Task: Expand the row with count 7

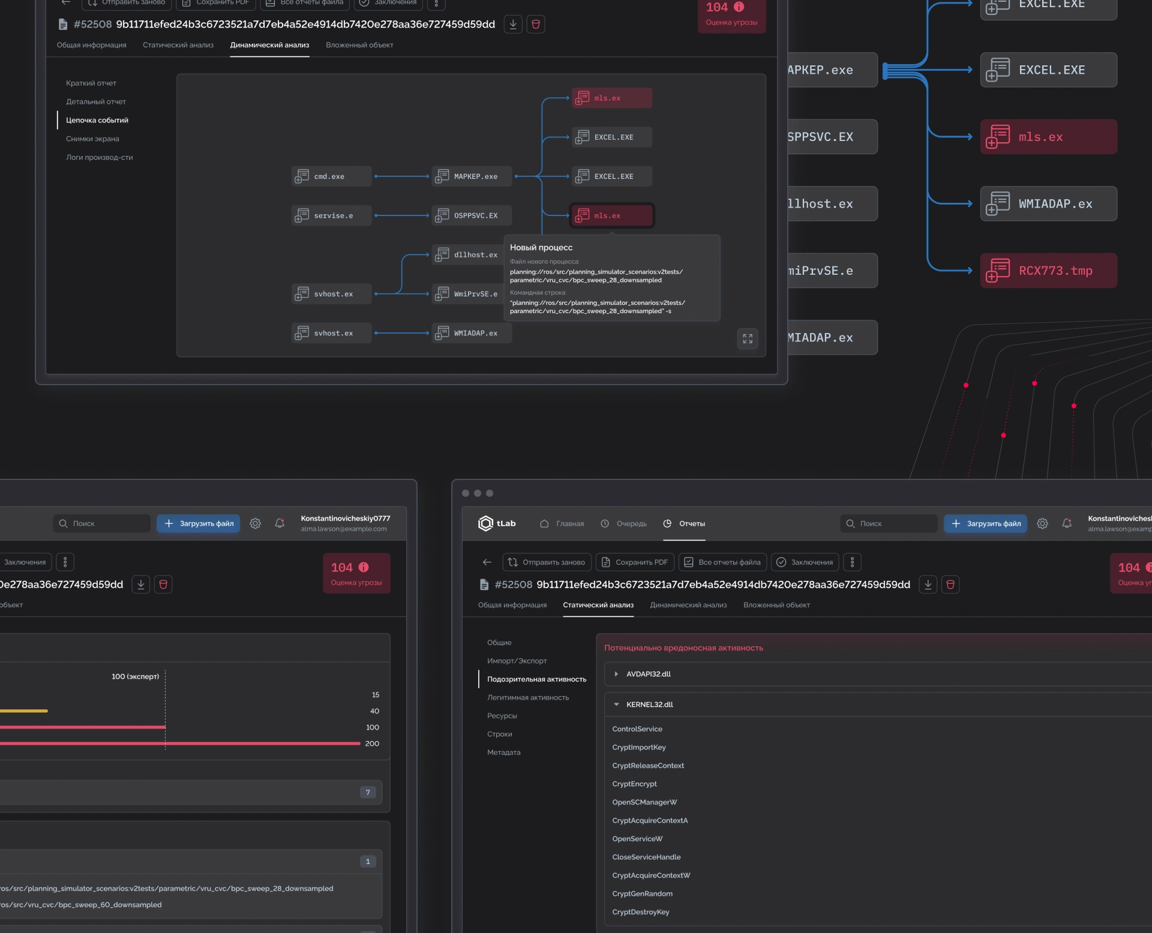Action: 368,793
